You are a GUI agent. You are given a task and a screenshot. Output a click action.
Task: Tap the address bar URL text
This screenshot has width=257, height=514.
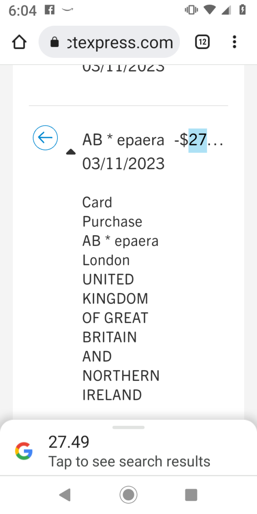[120, 42]
